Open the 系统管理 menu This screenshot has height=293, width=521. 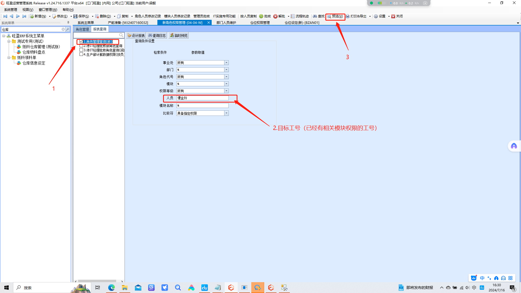11,10
